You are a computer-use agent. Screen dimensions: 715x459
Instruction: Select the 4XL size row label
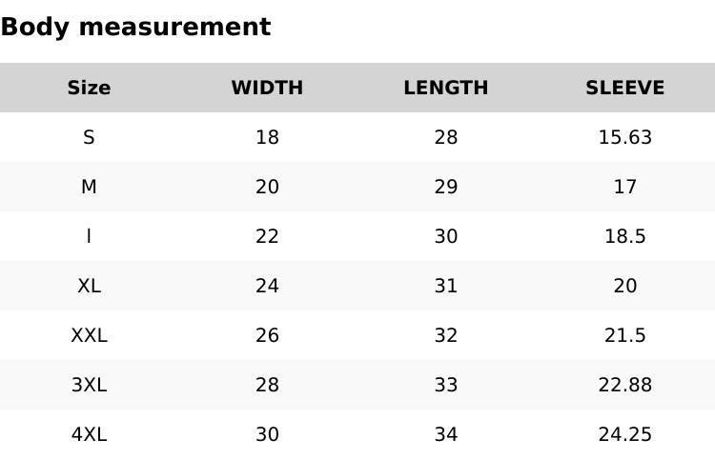89,434
